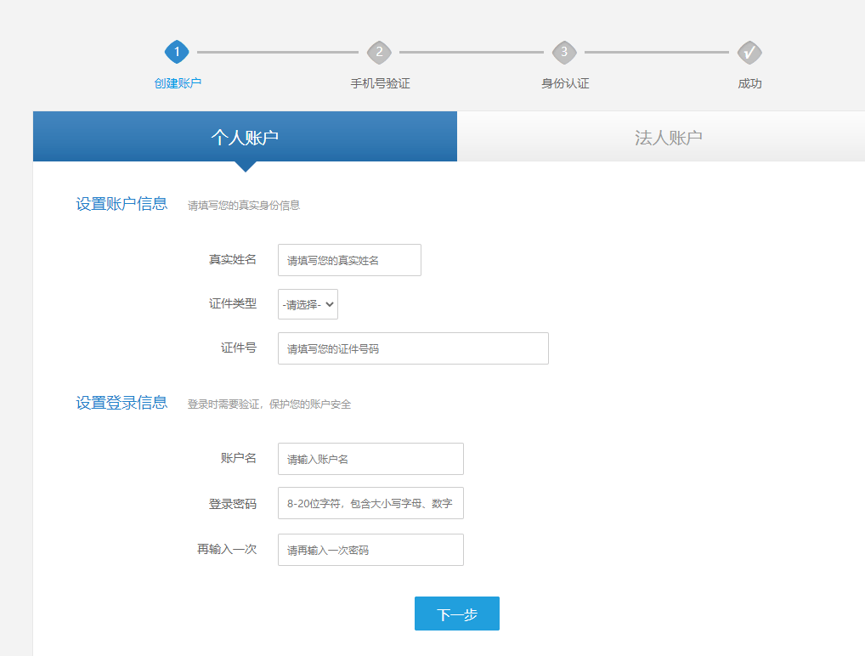Select the 手机号验证 step label

(380, 83)
